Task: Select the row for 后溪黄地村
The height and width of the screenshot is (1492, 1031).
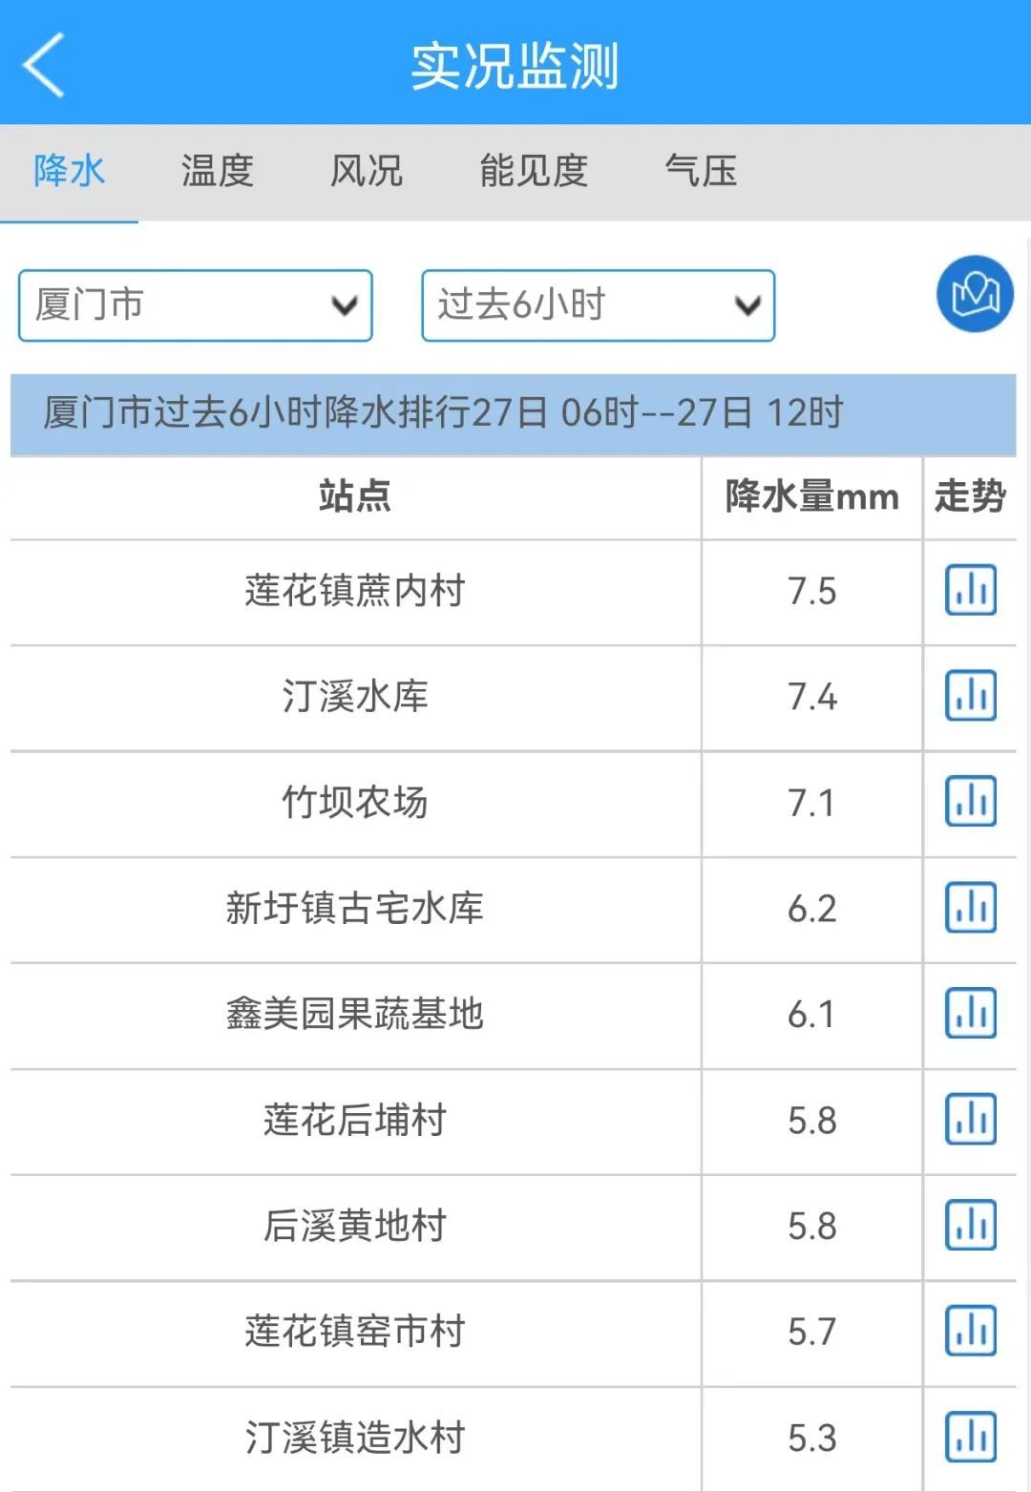Action: [x=353, y=1227]
